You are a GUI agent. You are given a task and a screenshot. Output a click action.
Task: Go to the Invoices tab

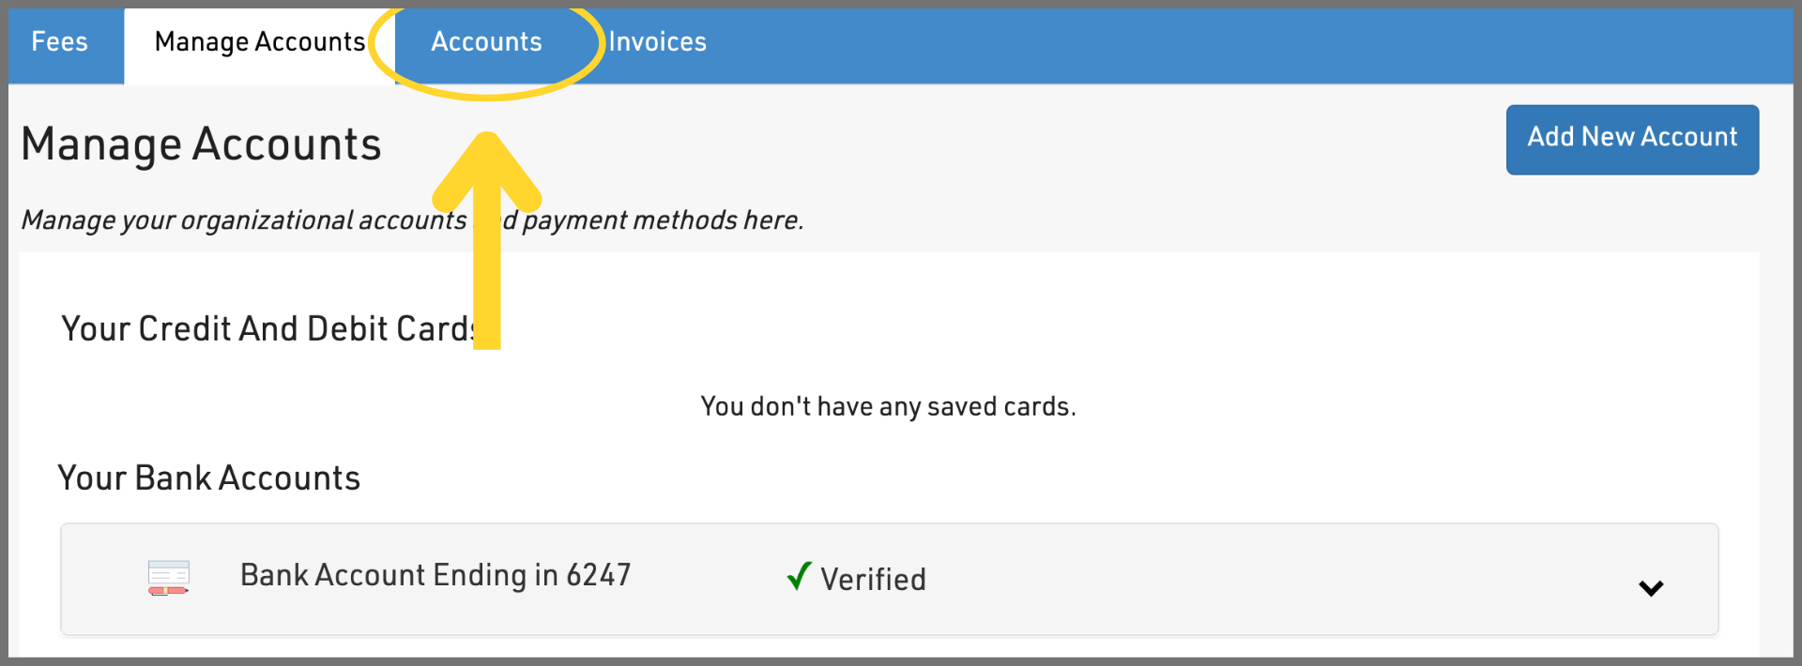(657, 42)
